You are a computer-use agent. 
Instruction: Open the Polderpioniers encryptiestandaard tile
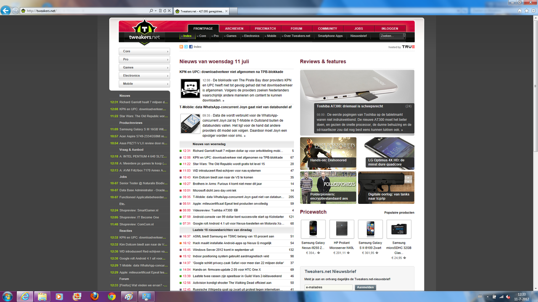click(x=328, y=187)
